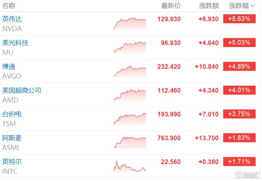Open the AMD intraday sparkline chart
262x181 pixels.
click(x=130, y=95)
